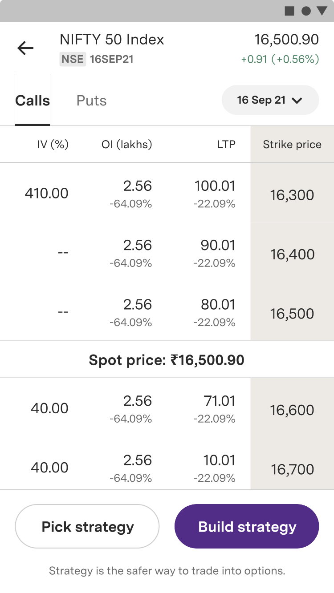
Task: Click the OI (lakhs) column header
Action: pyautogui.click(x=126, y=145)
